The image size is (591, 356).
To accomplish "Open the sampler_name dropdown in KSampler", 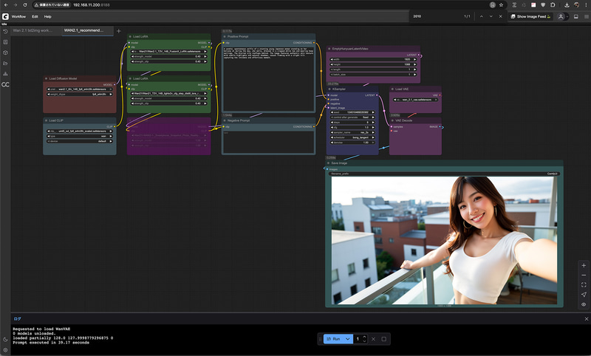I will (352, 133).
